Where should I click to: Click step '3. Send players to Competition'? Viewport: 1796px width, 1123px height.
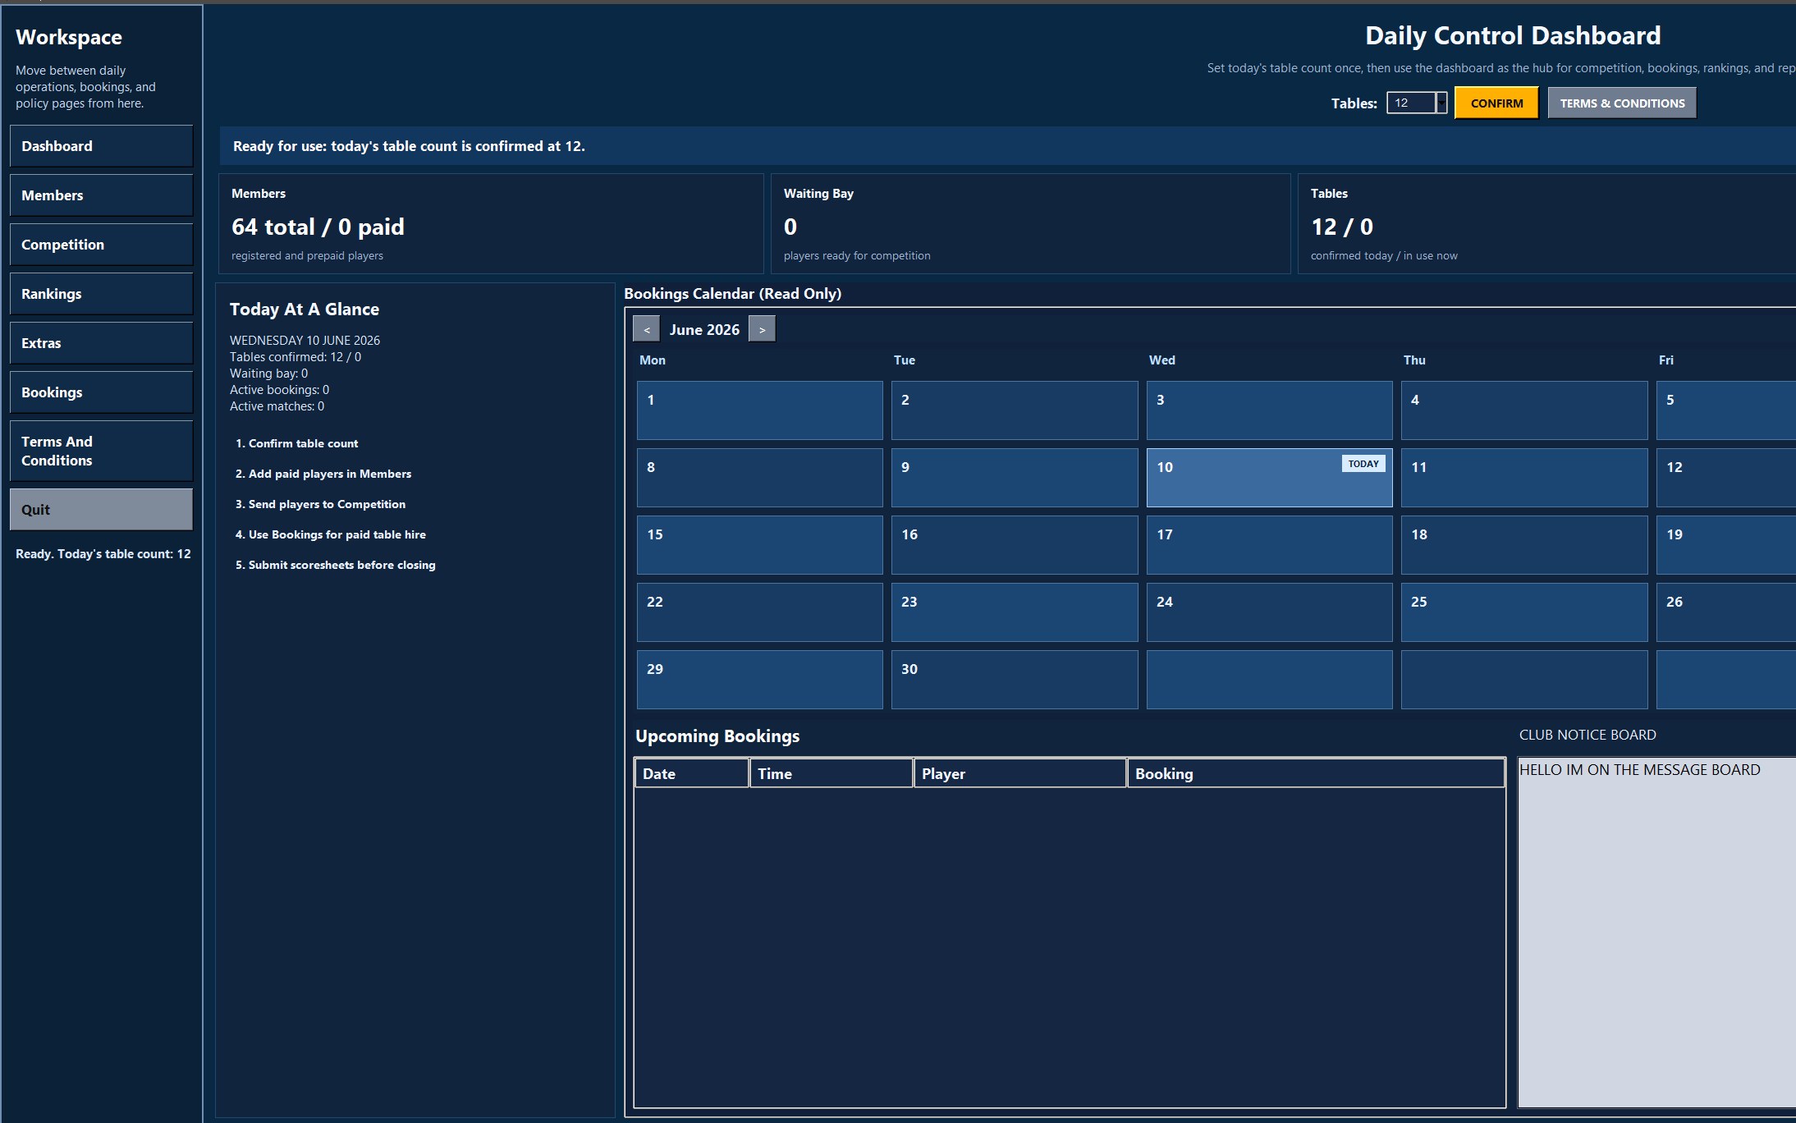click(320, 504)
